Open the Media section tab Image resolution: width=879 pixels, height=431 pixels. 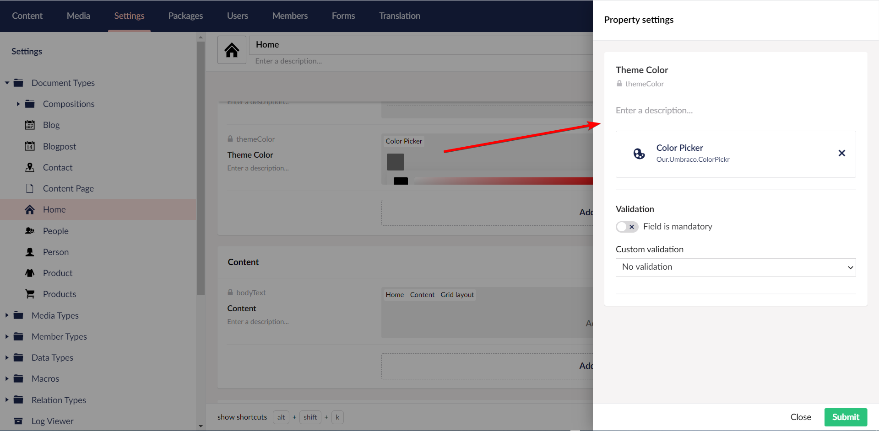[78, 16]
